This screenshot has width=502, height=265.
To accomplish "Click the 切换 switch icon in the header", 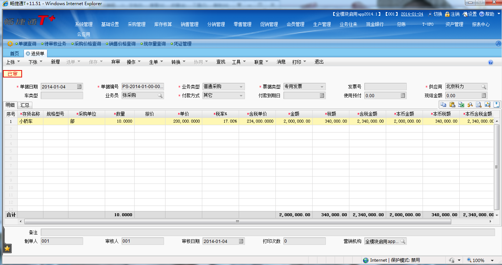I will click(x=430, y=14).
